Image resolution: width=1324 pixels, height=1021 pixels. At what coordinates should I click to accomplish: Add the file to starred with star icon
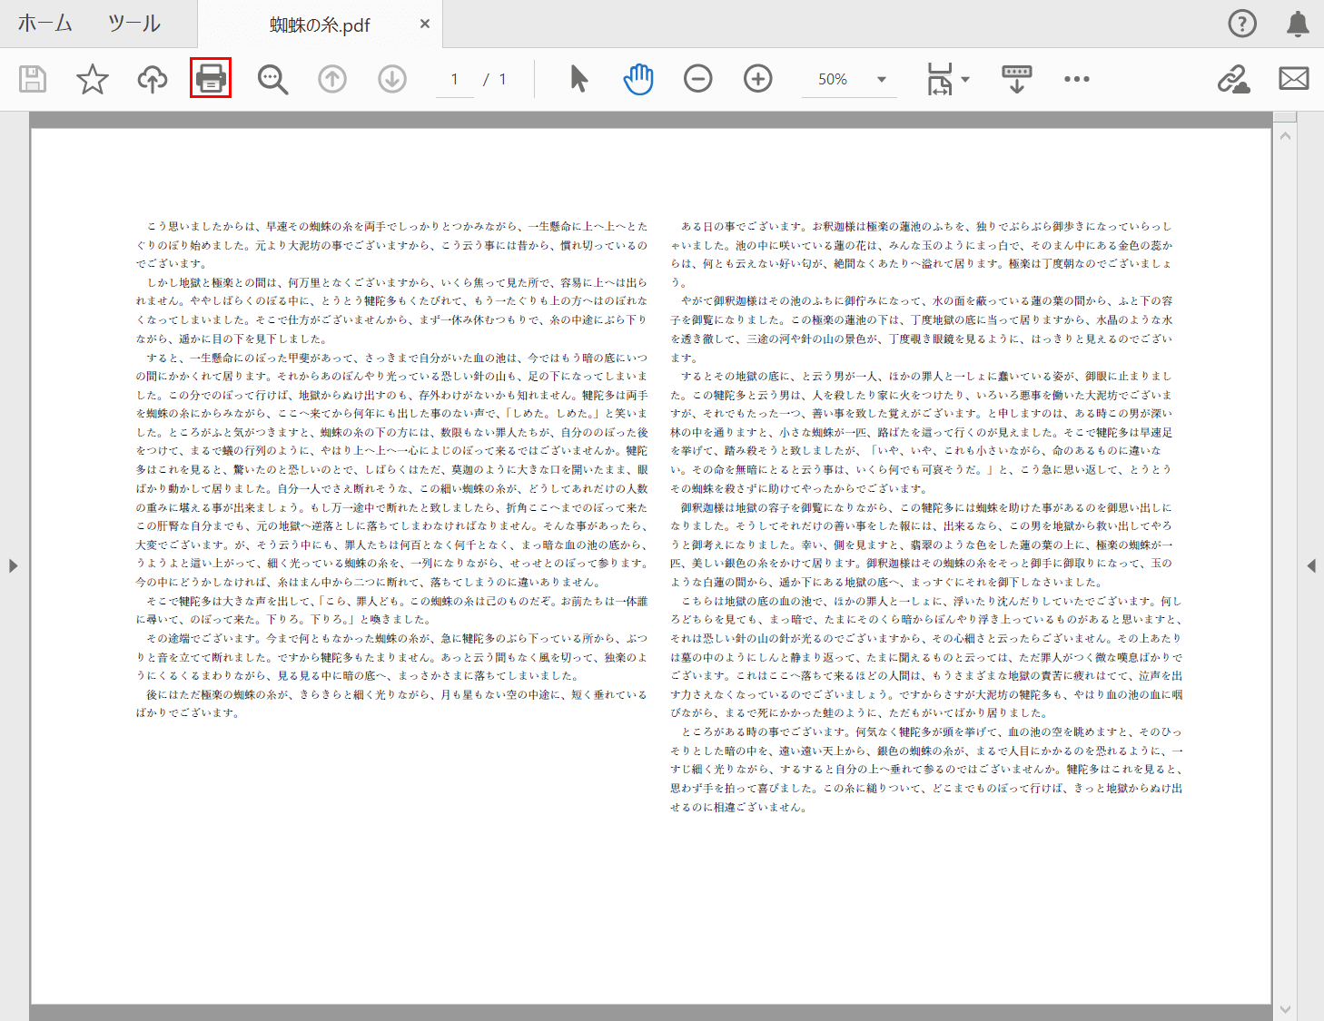92,79
